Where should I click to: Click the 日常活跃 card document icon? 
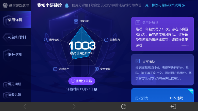[138, 61]
